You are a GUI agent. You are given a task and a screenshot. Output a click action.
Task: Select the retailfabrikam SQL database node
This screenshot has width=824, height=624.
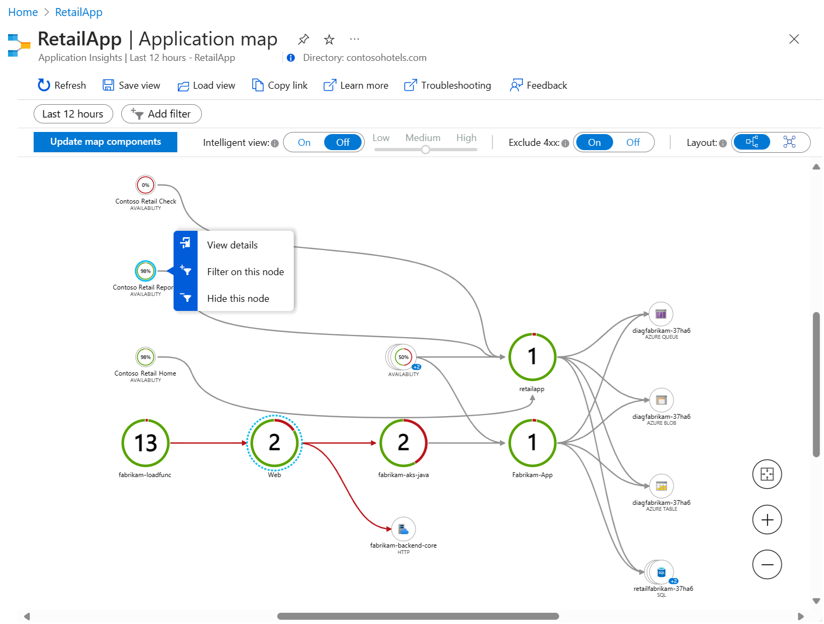click(661, 573)
